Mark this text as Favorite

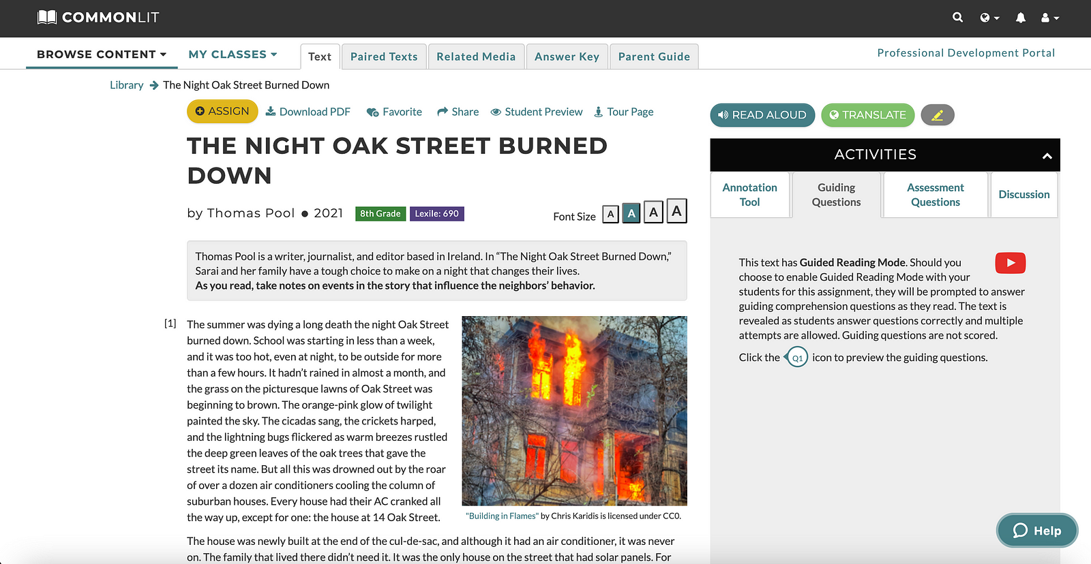[394, 112]
